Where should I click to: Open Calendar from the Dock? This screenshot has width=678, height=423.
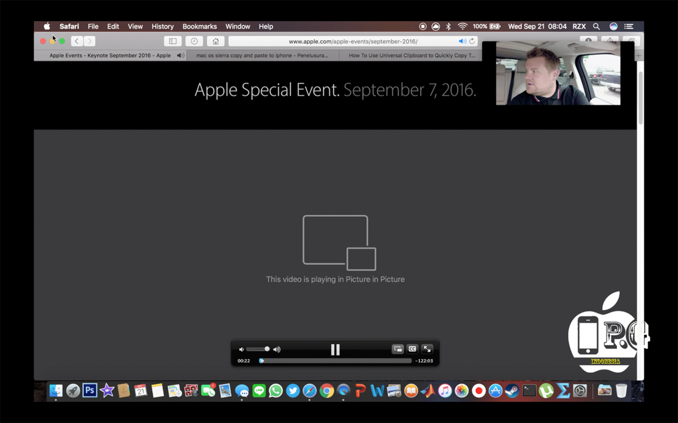(140, 391)
